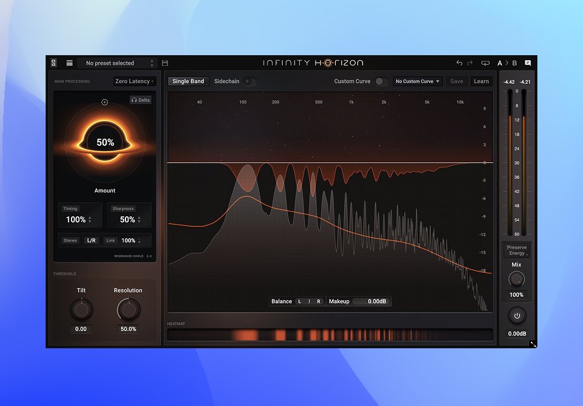Enable Delta headphone listen mode
Image resolution: width=583 pixels, height=406 pixels.
click(141, 100)
